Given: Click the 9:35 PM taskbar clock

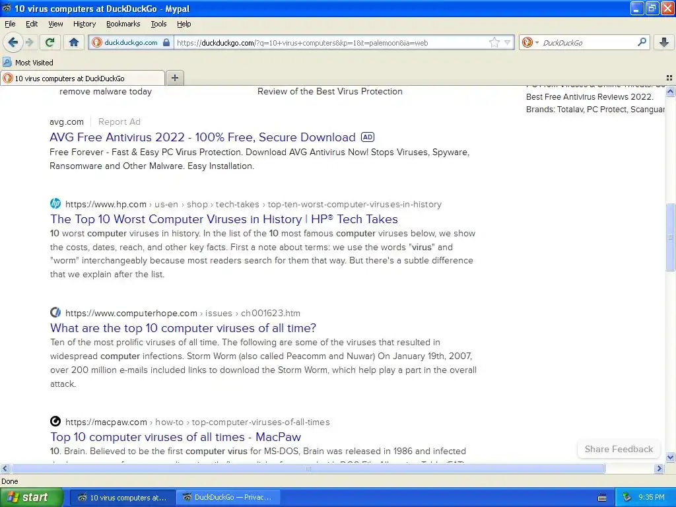Looking at the screenshot, I should pos(652,497).
